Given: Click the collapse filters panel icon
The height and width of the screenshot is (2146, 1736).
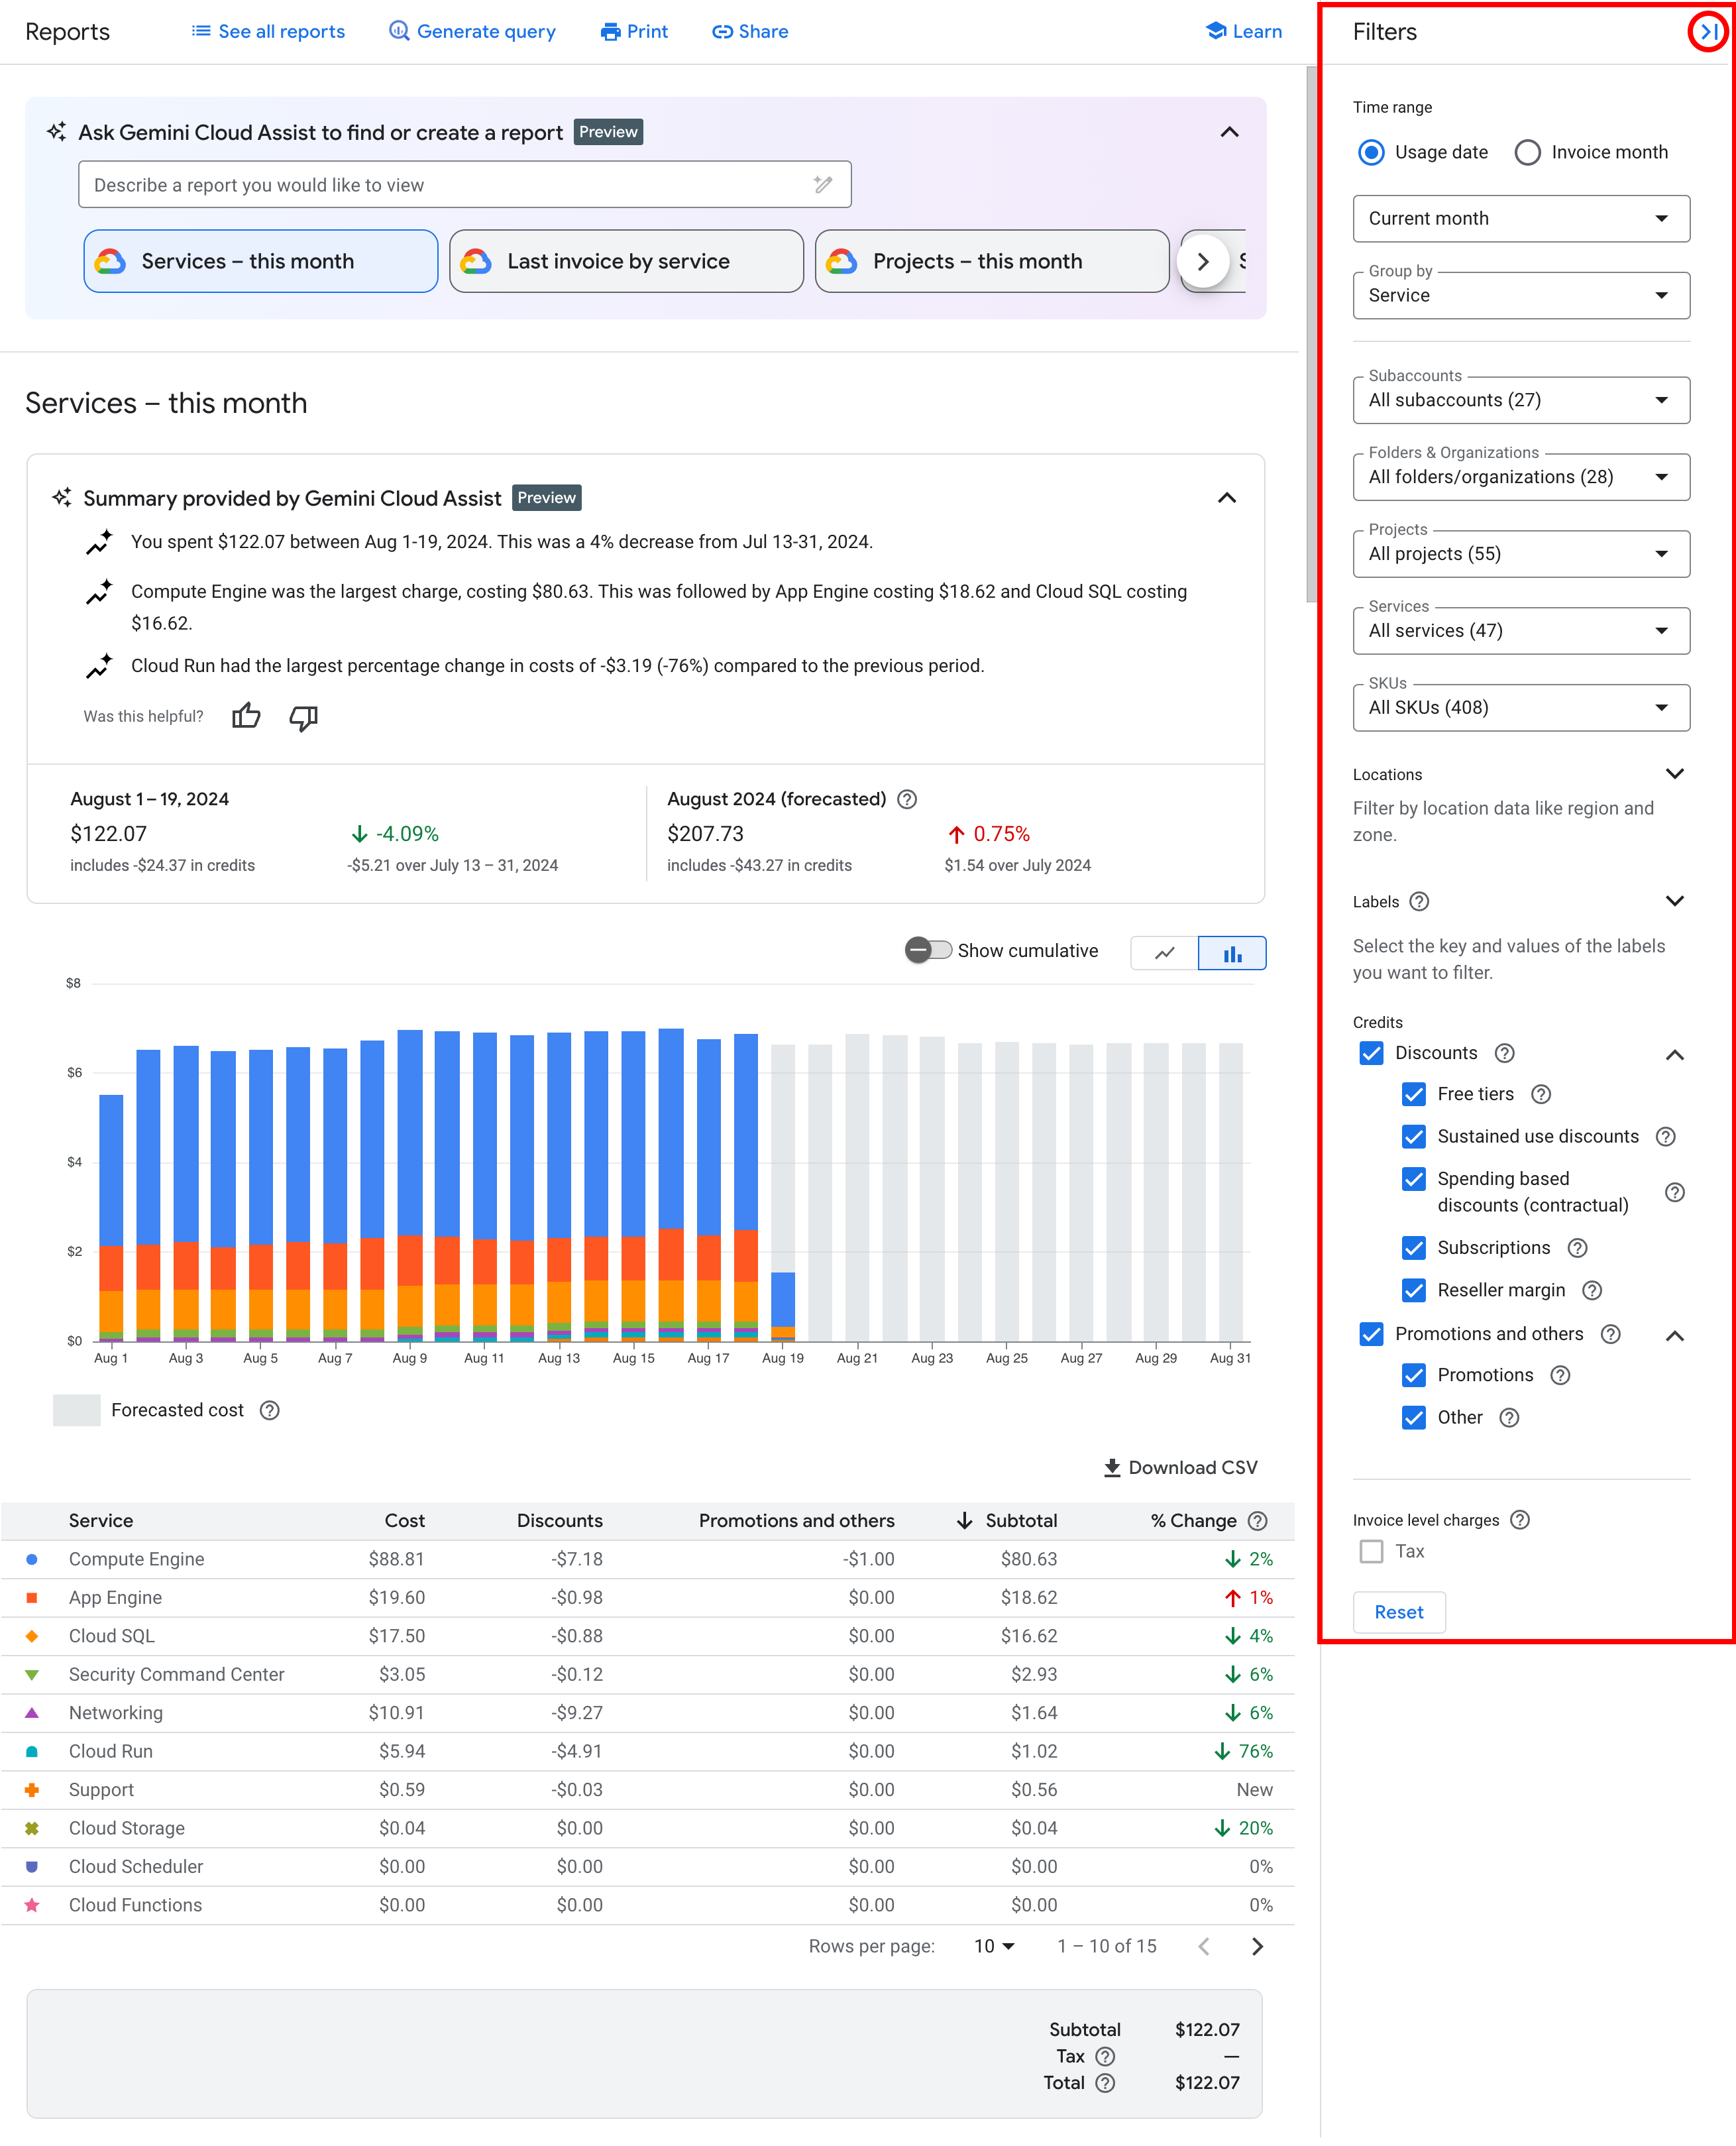Looking at the screenshot, I should (x=1701, y=32).
